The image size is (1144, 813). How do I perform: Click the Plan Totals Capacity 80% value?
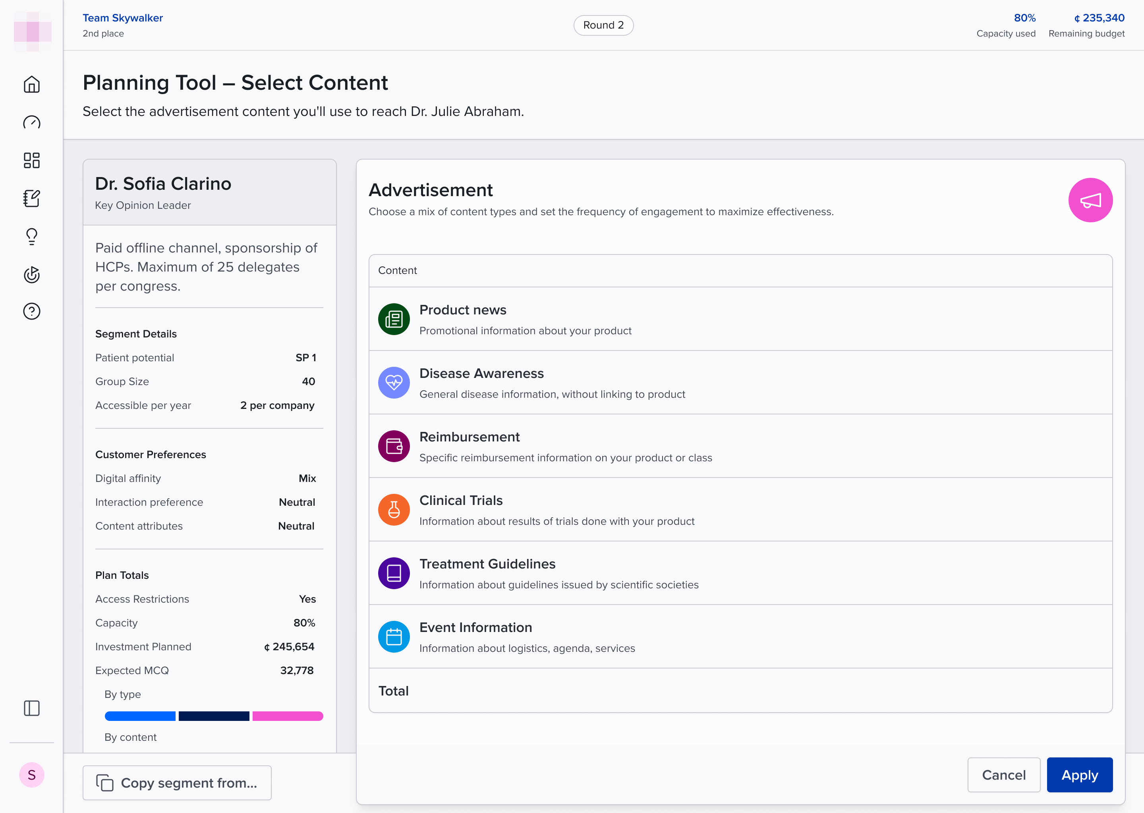[304, 623]
